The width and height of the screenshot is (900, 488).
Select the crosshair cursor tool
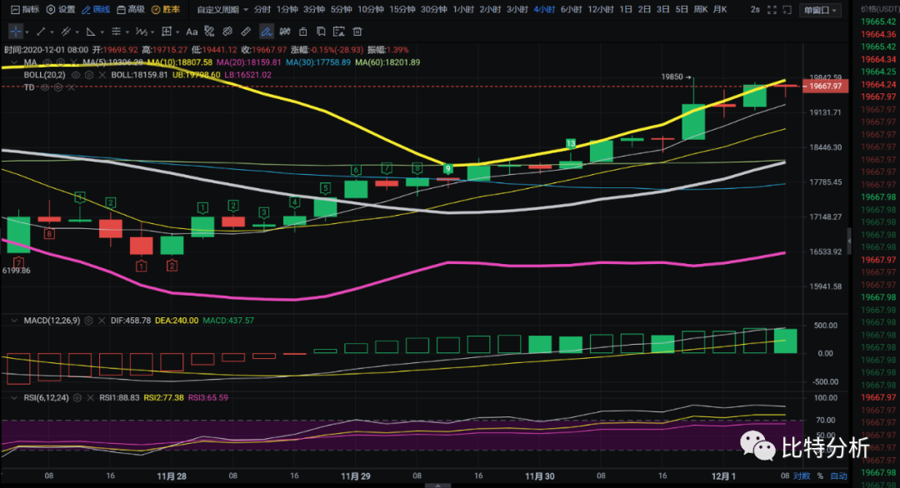click(x=16, y=32)
